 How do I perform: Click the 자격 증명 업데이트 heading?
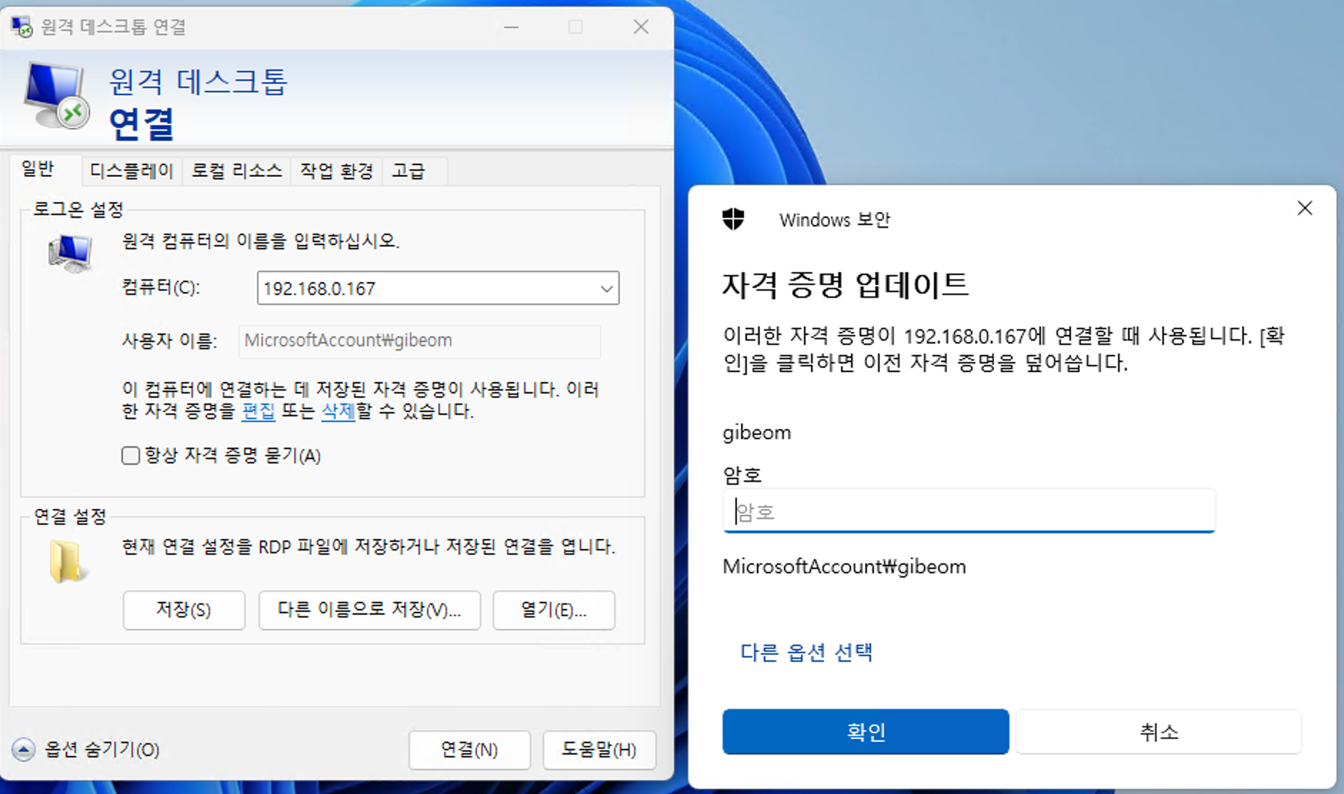[846, 284]
